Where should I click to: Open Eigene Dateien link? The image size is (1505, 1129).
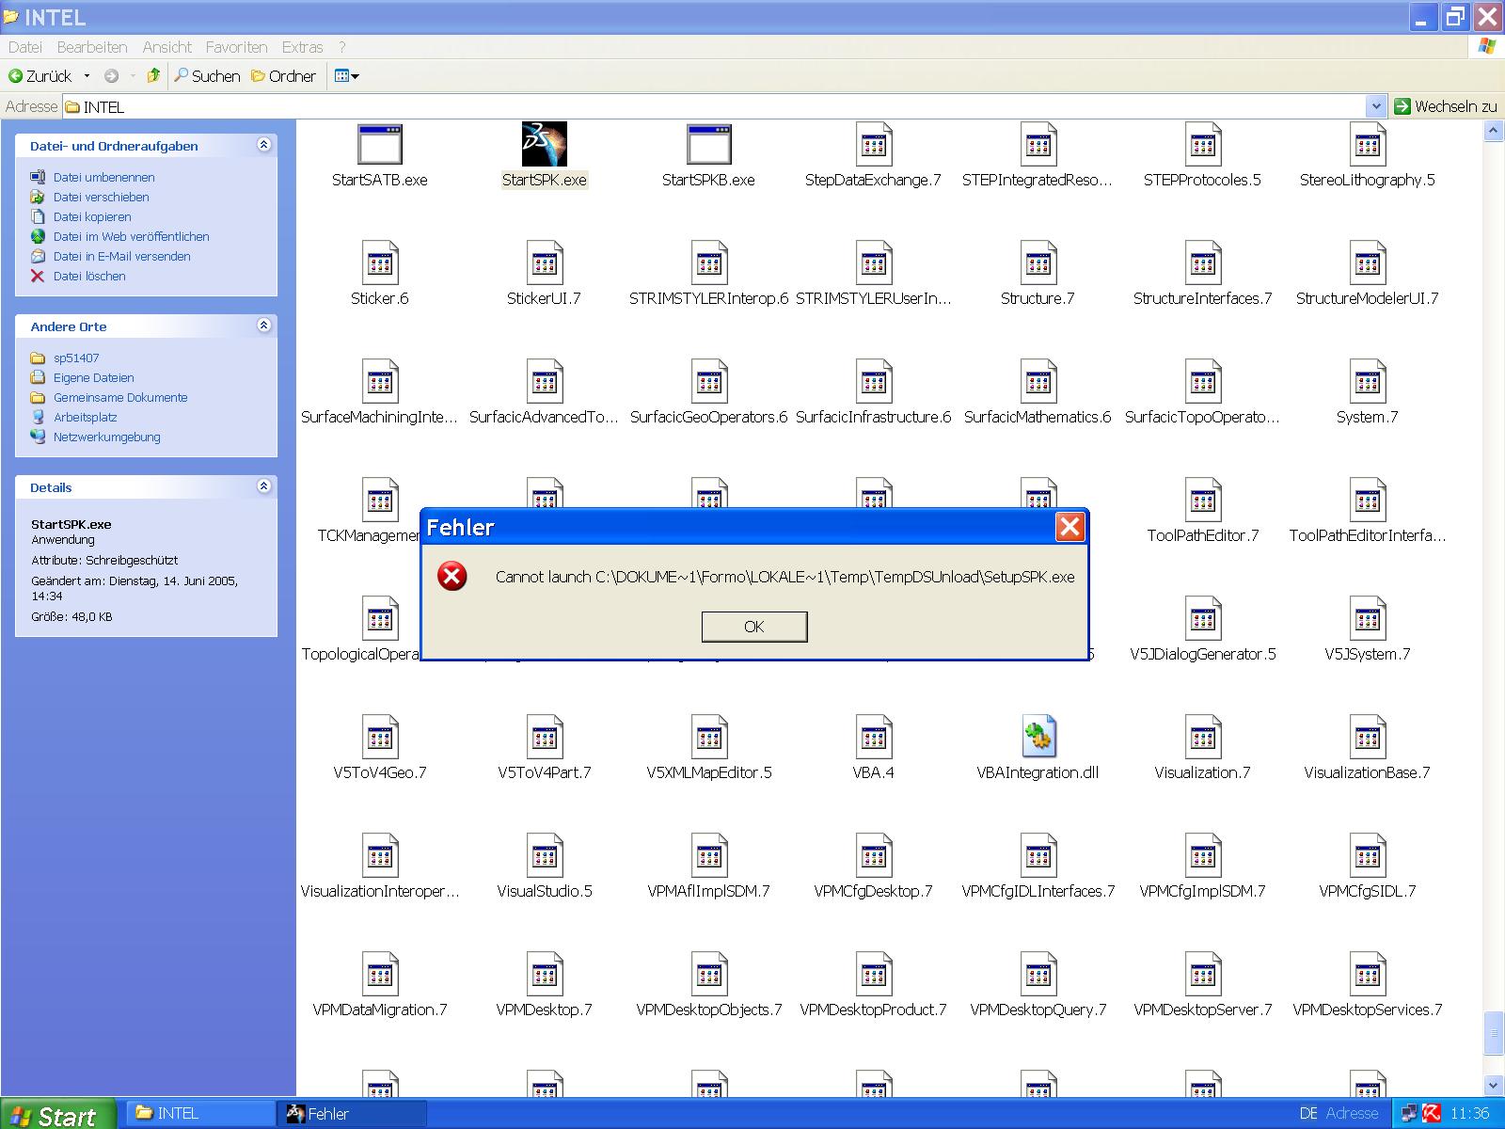click(x=93, y=377)
